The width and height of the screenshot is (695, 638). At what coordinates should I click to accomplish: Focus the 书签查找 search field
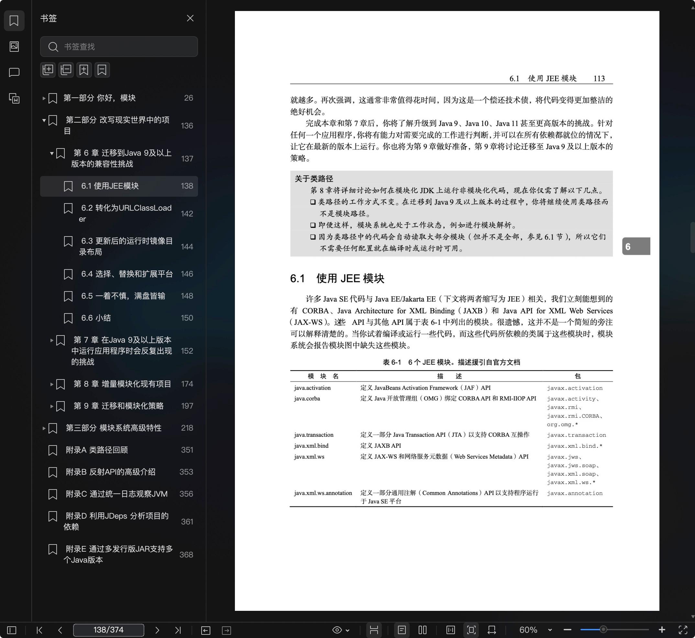(119, 47)
